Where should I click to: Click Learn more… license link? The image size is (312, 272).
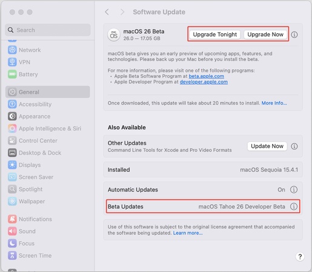(x=188, y=233)
